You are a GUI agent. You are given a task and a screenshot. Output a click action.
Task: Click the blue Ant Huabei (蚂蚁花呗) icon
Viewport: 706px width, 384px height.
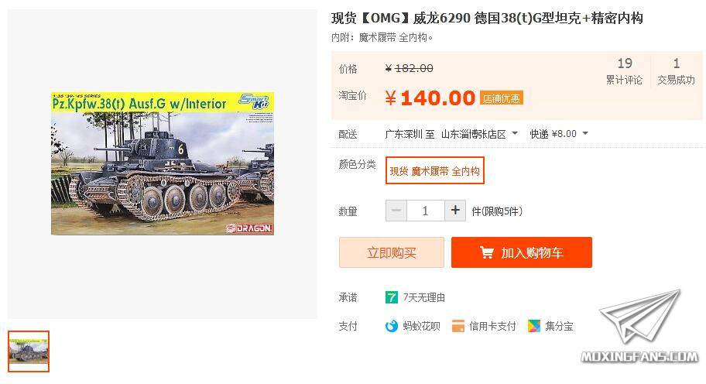[x=391, y=326]
